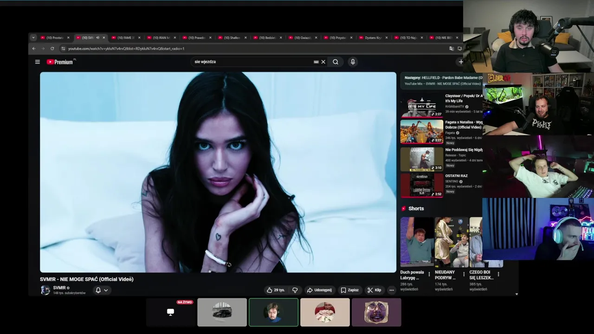Open the 'Następny: HELLFIELD' mix panel header
594x334 pixels.
[442, 80]
